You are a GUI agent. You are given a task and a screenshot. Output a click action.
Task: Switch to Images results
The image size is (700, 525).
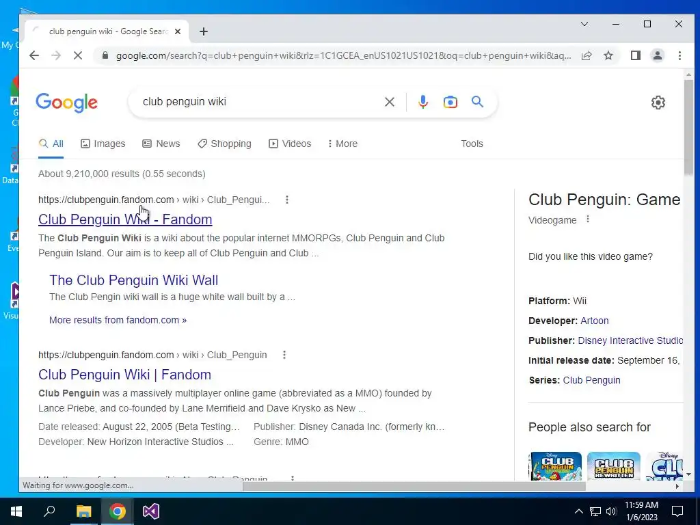(103, 144)
